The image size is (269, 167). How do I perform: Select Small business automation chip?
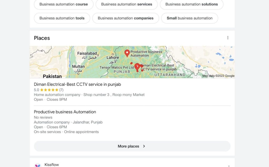pyautogui.click(x=189, y=18)
